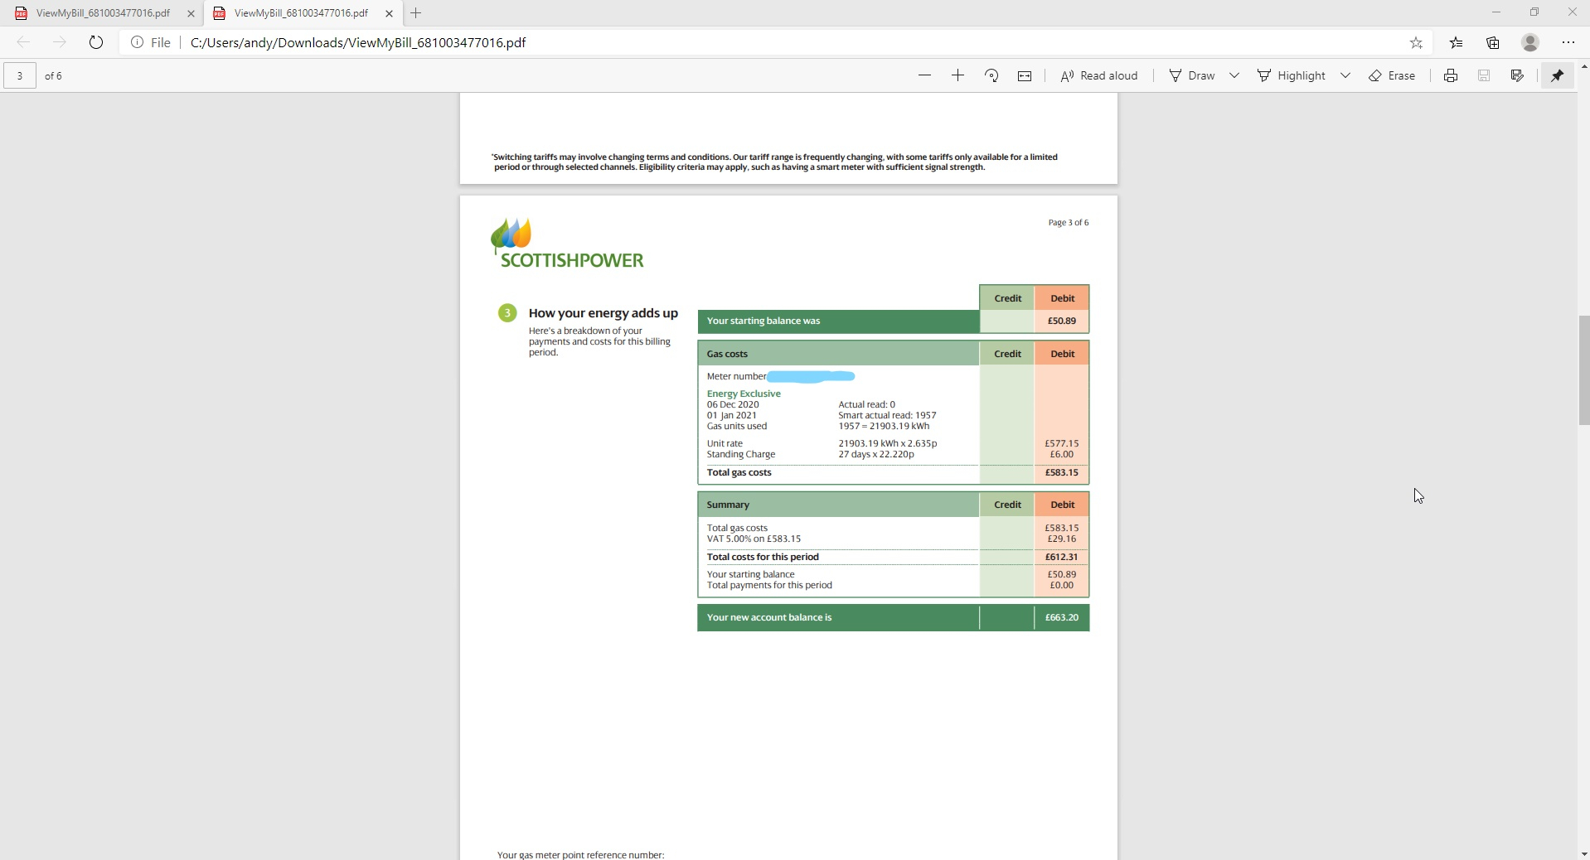The height and width of the screenshot is (860, 1590).
Task: Click the '06 Dec 2020' read date
Action: click(x=733, y=404)
